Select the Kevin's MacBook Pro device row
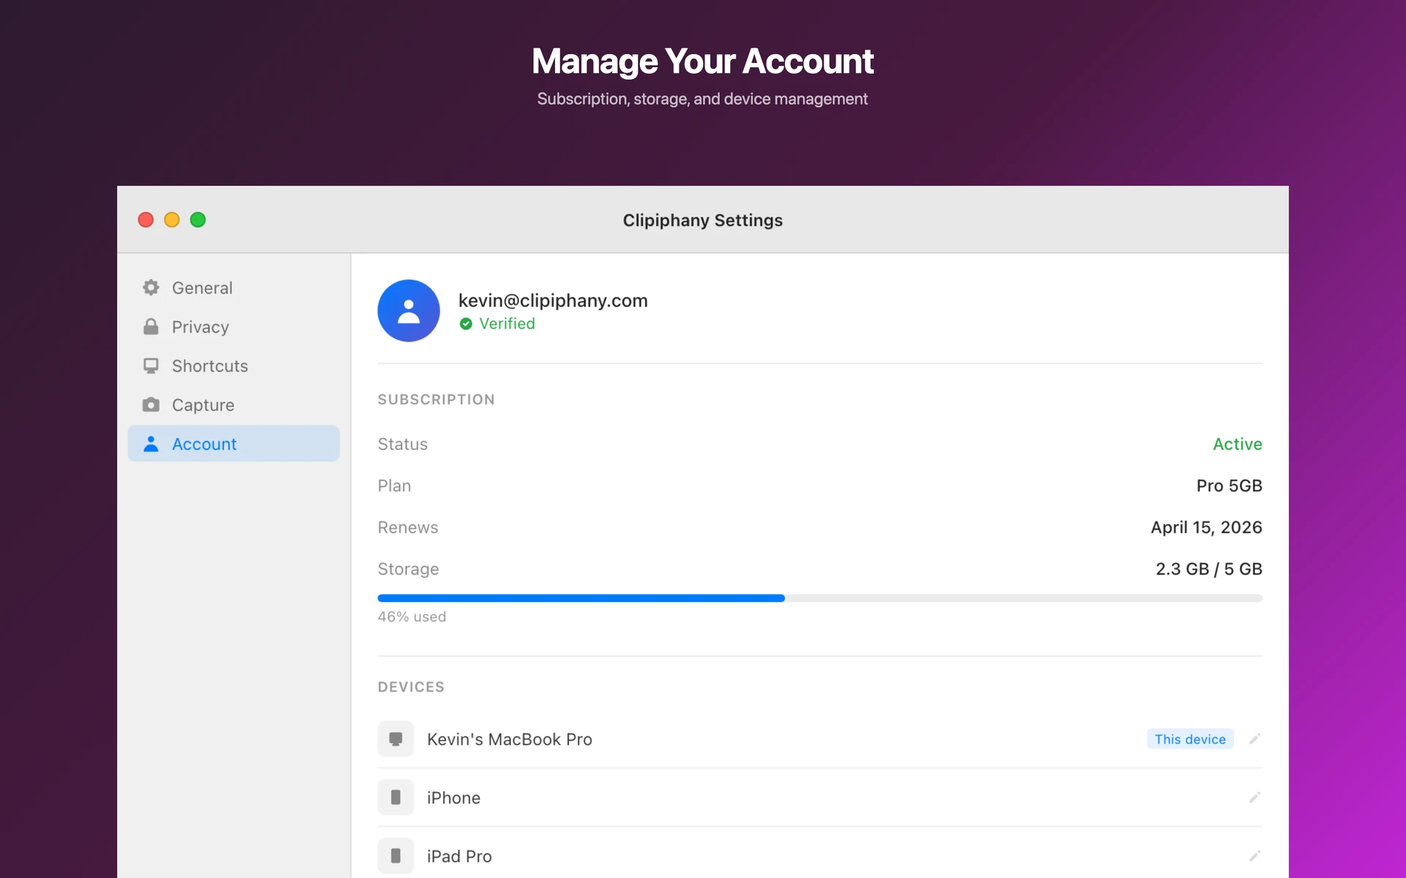 pyautogui.click(x=820, y=739)
